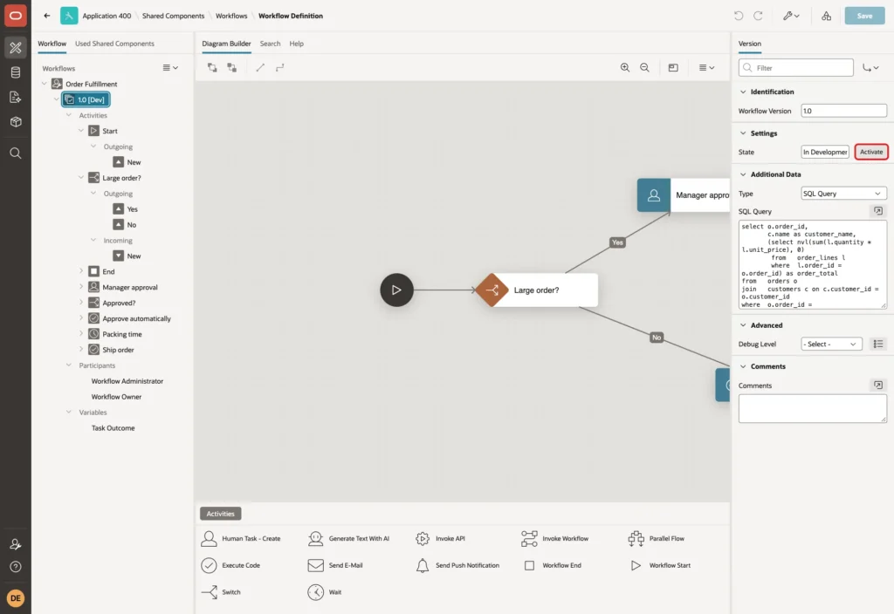Viewport: 894px width, 614px height.
Task: Pick the Workflow Start activity
Action: 659,565
